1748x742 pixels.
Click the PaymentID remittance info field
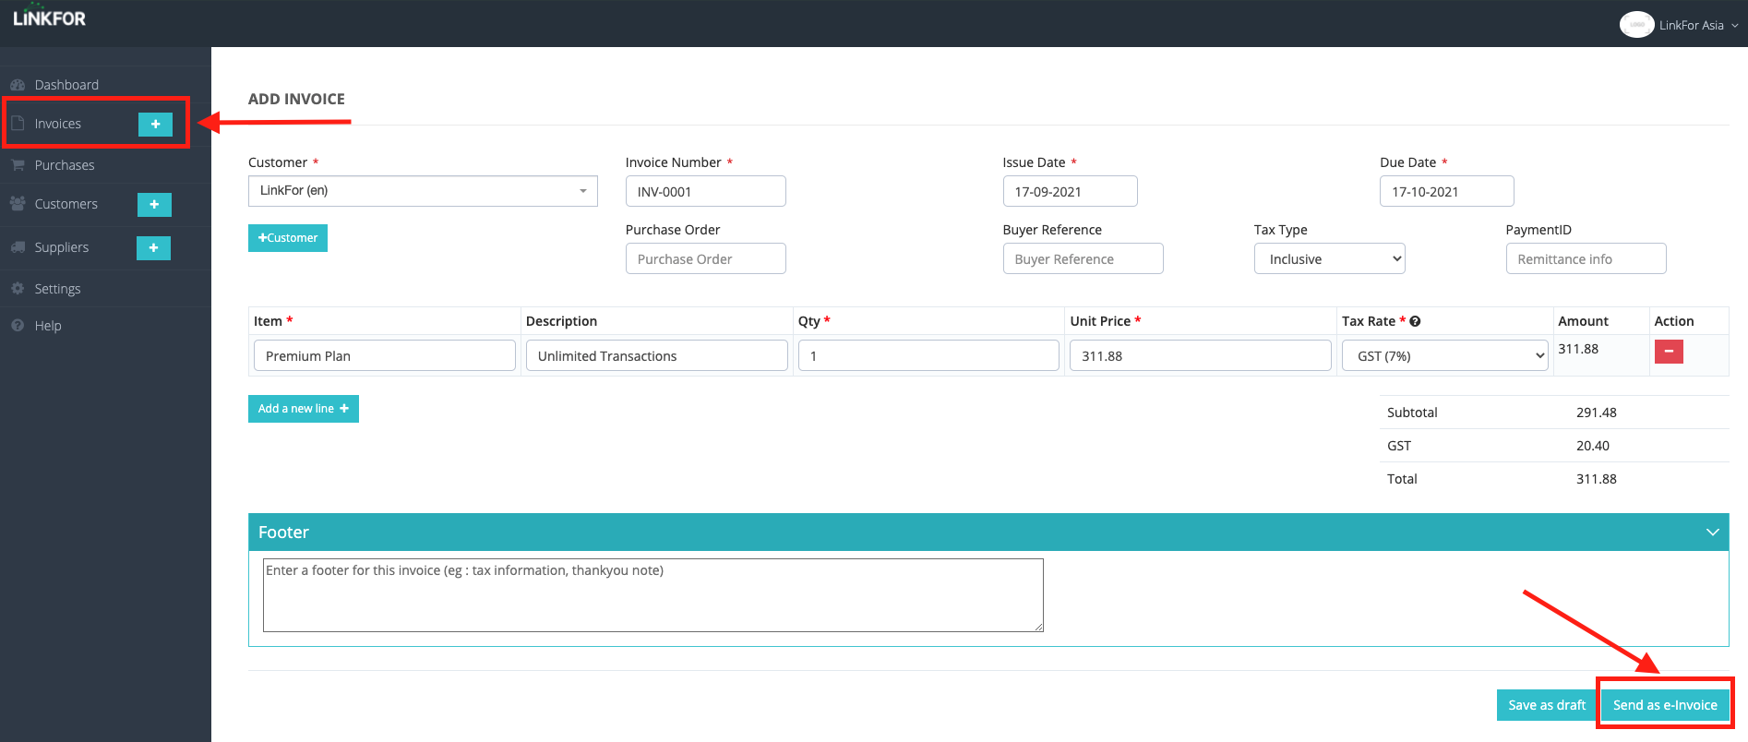click(x=1586, y=258)
